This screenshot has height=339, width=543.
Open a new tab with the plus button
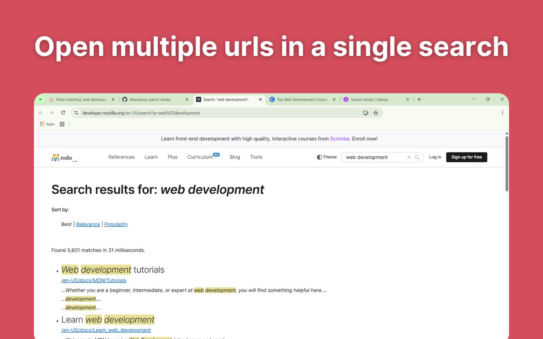(419, 100)
